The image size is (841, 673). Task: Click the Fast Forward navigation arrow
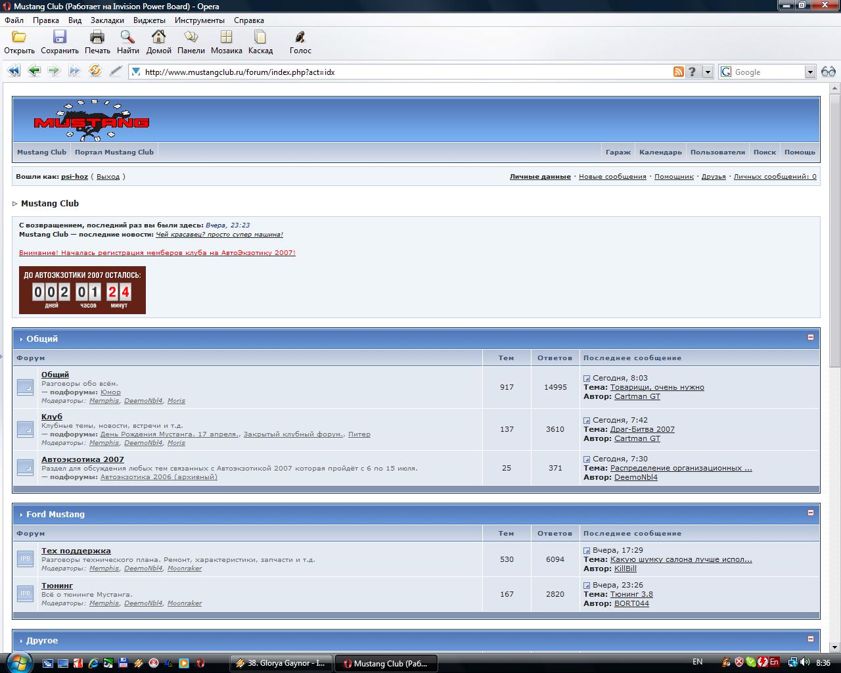(x=74, y=71)
